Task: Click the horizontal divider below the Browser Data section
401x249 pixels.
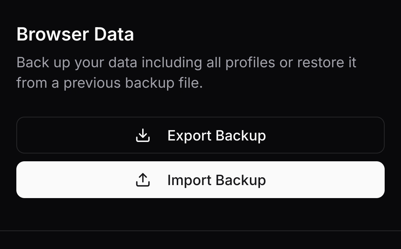Action: 200,231
